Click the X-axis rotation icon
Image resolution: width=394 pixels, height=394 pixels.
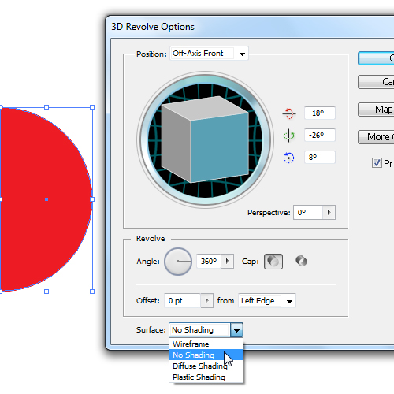[289, 113]
